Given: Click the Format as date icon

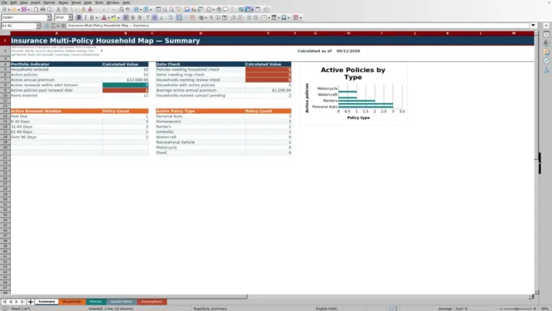Looking at the screenshot, I should [x=224, y=17].
